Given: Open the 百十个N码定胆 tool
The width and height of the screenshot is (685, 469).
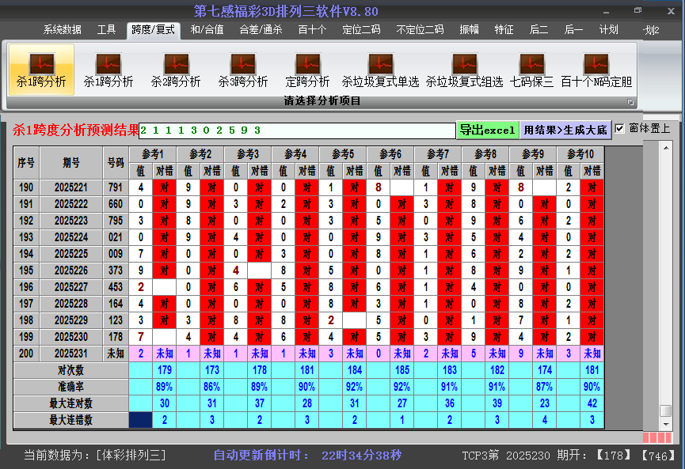Looking at the screenshot, I should click(x=596, y=70).
